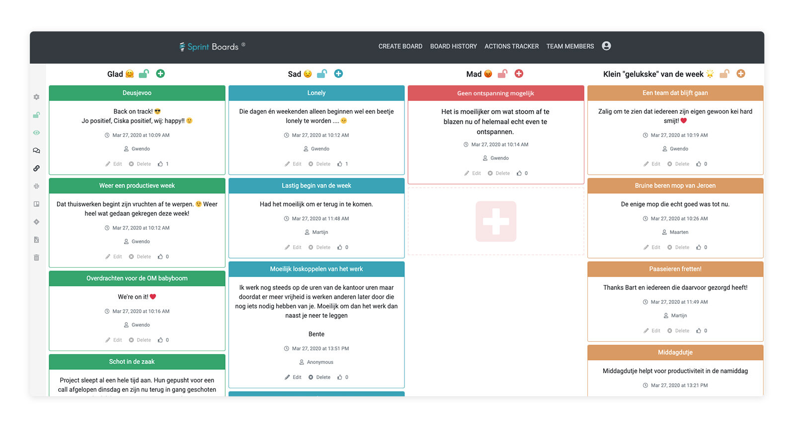The height and width of the screenshot is (427, 795).
Task: Open the CREATE BOARD menu item
Action: pyautogui.click(x=400, y=46)
